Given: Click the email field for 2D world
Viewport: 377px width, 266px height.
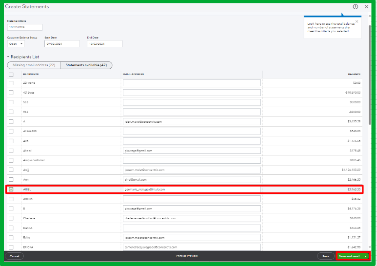Looking at the screenshot, I should tap(192, 83).
